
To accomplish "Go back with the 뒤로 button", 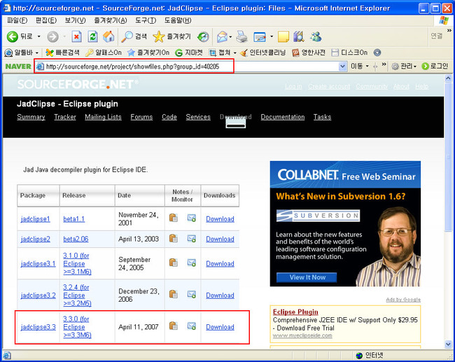I will pyautogui.click(x=20, y=36).
